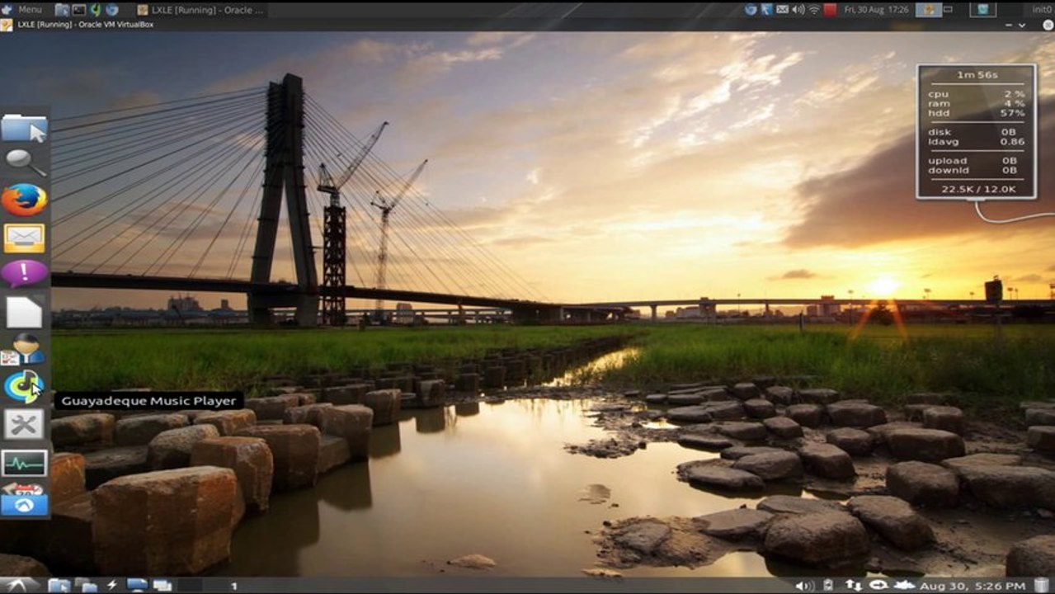Click the guest clock showing Aug 30, 5:26 PM

pyautogui.click(x=972, y=585)
